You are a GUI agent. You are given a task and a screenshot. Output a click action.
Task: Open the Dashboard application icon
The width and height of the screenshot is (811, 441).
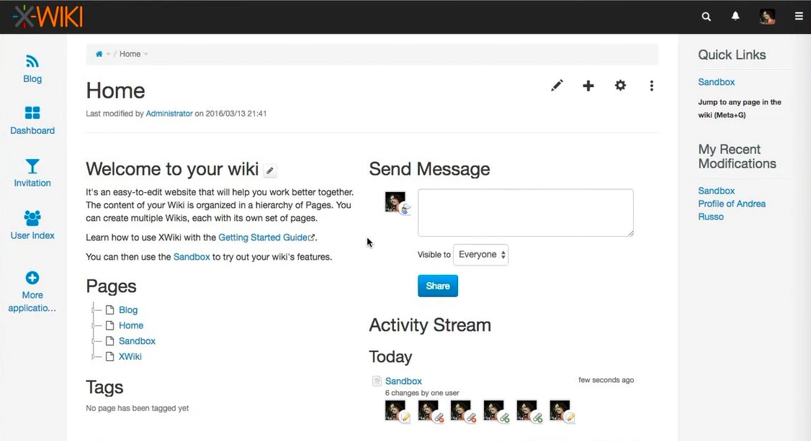click(x=32, y=112)
